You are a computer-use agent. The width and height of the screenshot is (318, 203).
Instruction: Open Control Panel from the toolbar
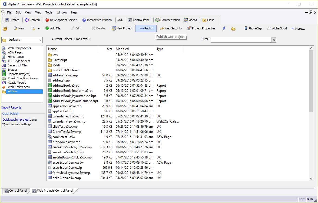139,20
